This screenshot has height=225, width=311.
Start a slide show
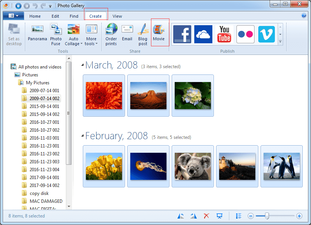(x=220, y=216)
